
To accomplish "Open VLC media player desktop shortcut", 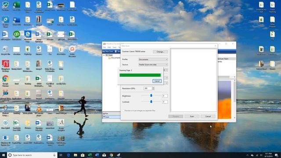I will (x=39, y=111).
